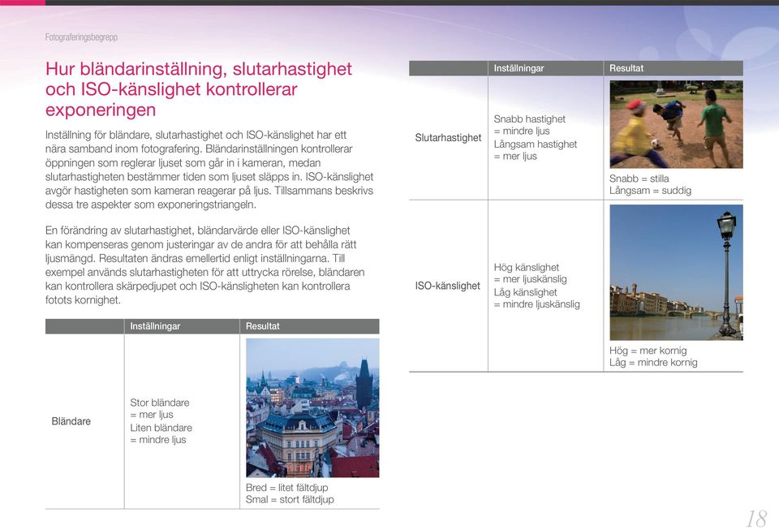Click the 'Slutarhastighet' row label
The width and height of the screenshot is (779, 530).
click(x=448, y=138)
